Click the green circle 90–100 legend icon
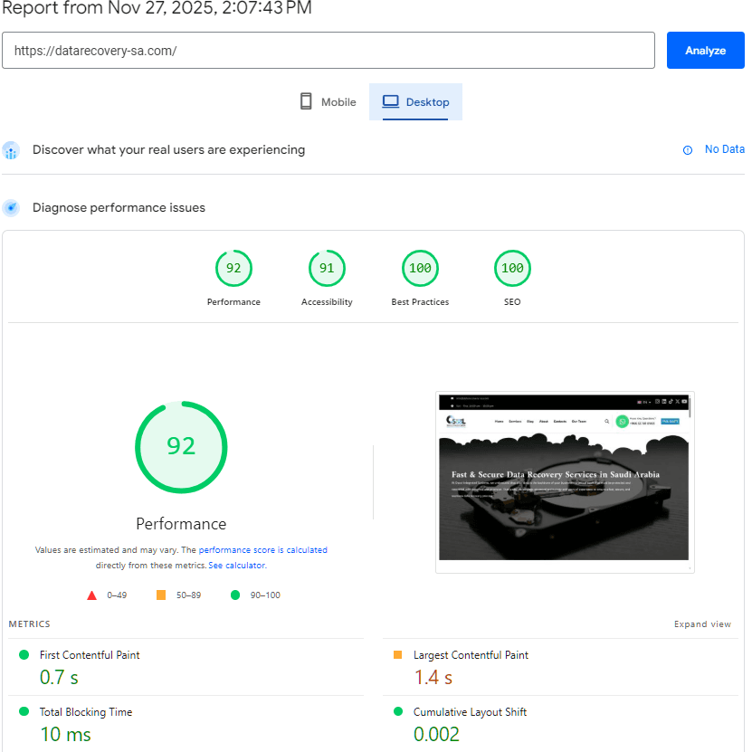752x752 pixels. point(235,595)
